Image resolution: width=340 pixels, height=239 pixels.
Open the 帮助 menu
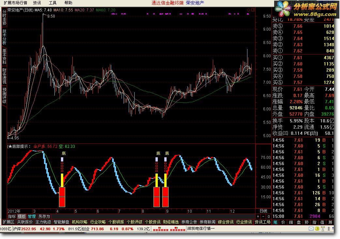tap(68, 3)
